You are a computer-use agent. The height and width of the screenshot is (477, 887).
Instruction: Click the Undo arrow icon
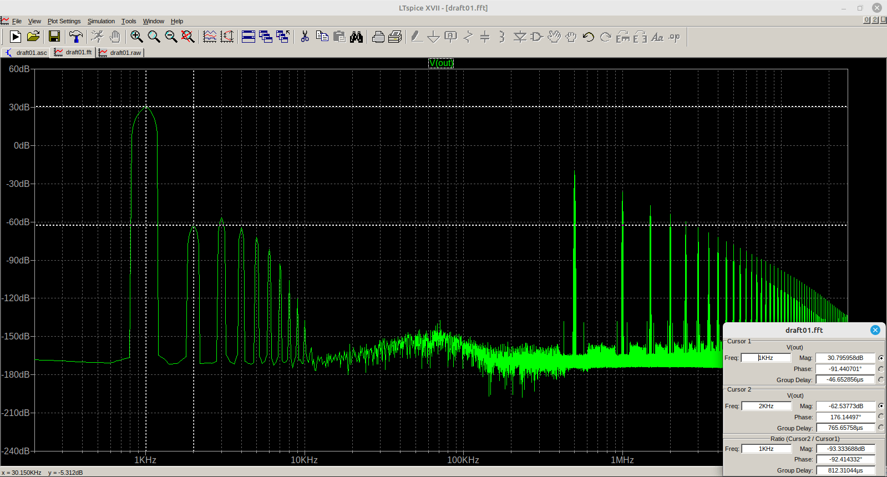tap(589, 37)
